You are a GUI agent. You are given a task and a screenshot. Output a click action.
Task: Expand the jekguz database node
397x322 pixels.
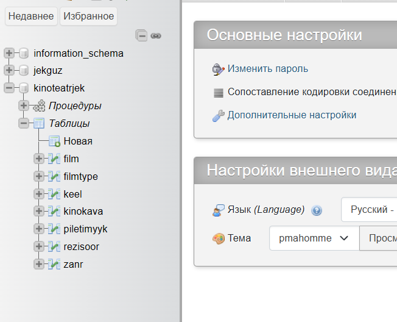pos(9,70)
